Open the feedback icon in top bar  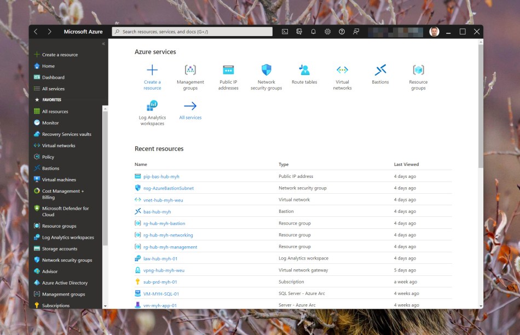point(356,32)
